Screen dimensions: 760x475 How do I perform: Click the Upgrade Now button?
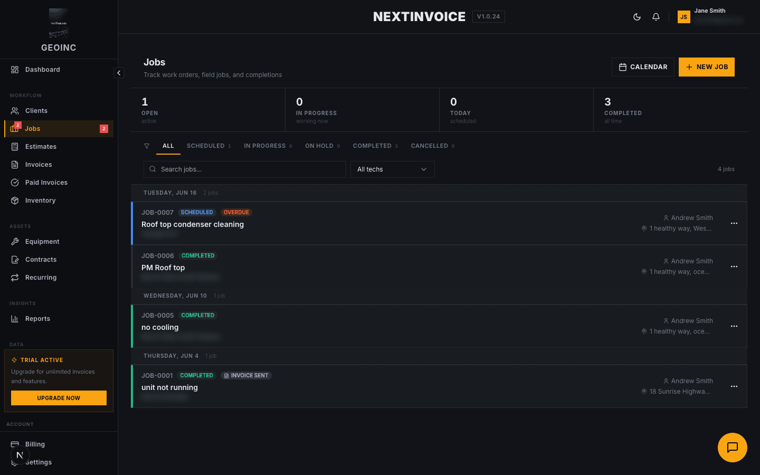[59, 398]
